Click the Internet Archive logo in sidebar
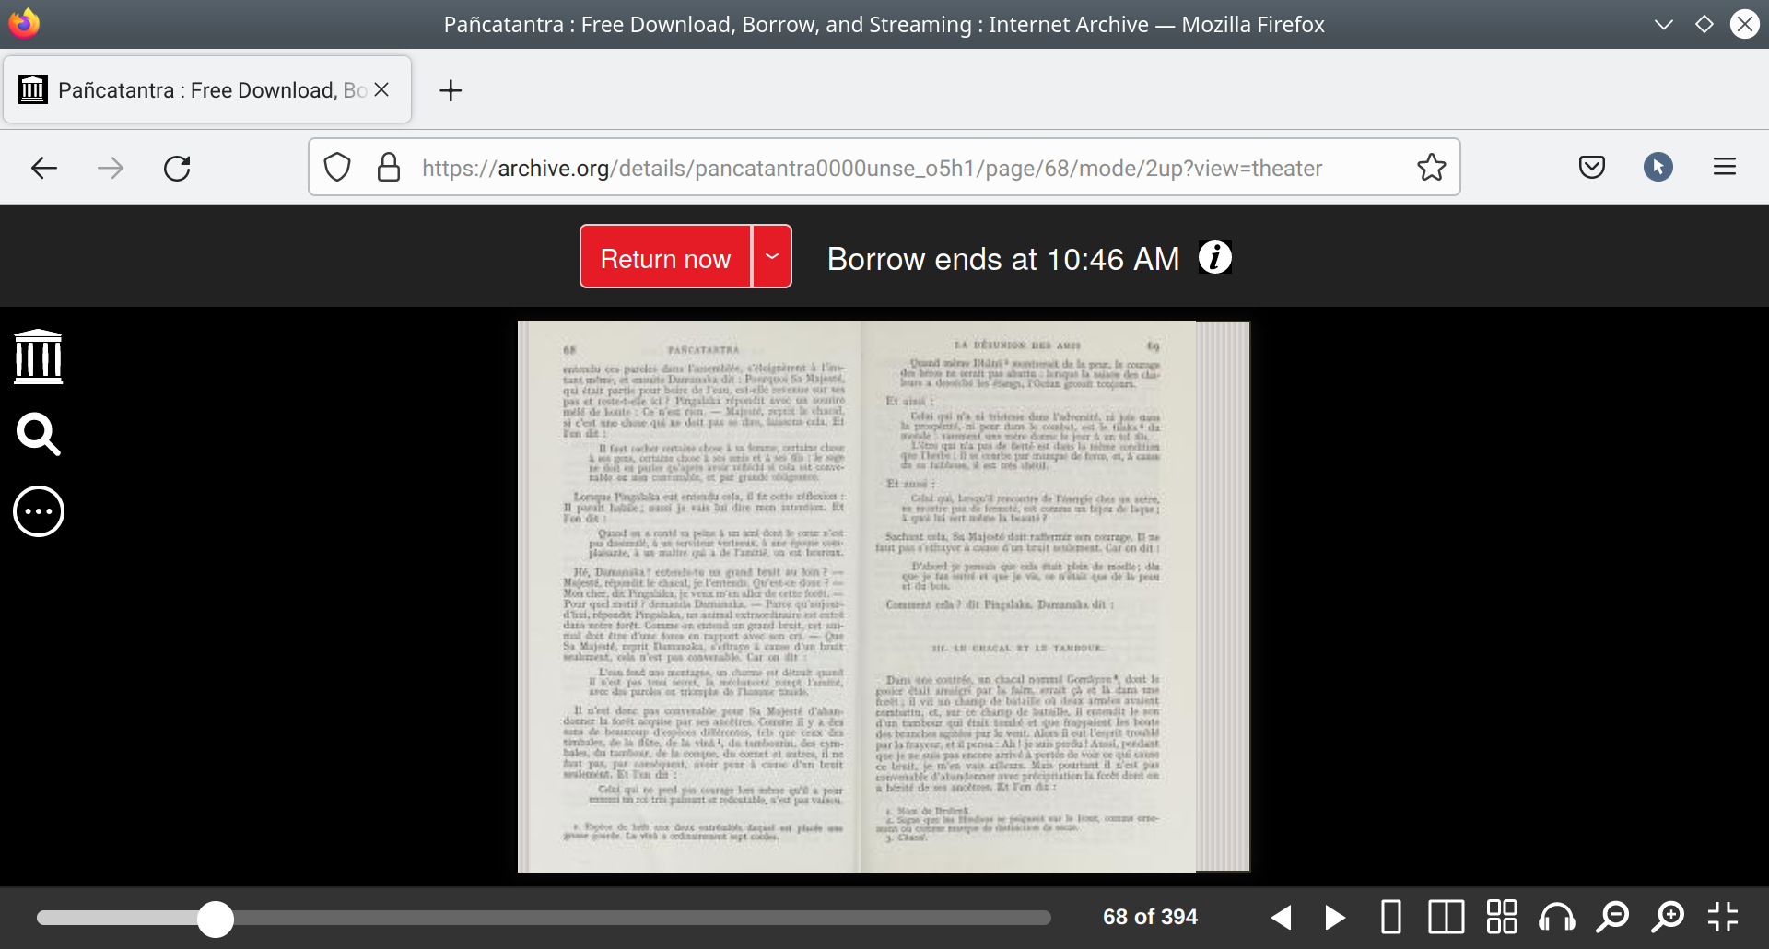 pyautogui.click(x=39, y=357)
